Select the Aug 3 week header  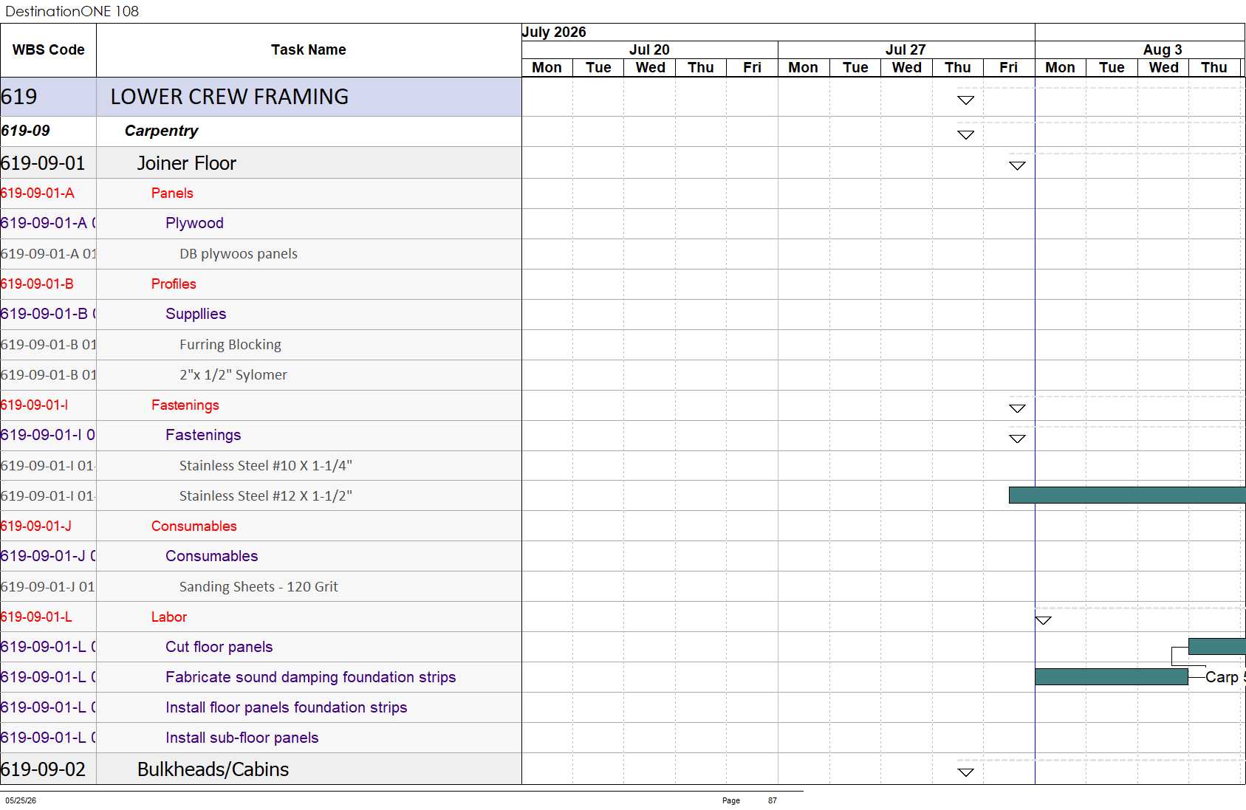click(1163, 49)
